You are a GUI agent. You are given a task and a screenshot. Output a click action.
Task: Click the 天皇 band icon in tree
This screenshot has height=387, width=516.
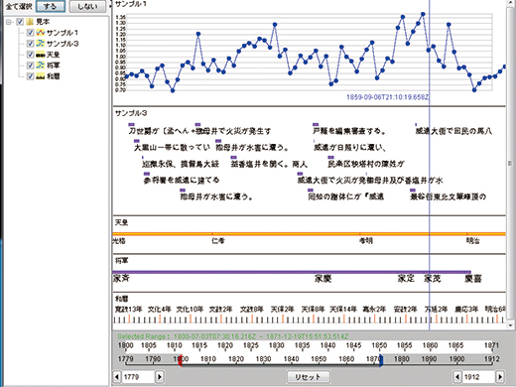[x=41, y=55]
